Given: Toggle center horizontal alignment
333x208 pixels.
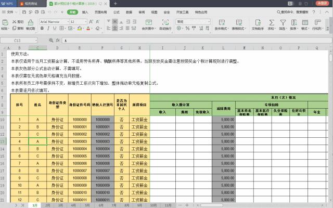Looking at the screenshot, I should 115,28.
